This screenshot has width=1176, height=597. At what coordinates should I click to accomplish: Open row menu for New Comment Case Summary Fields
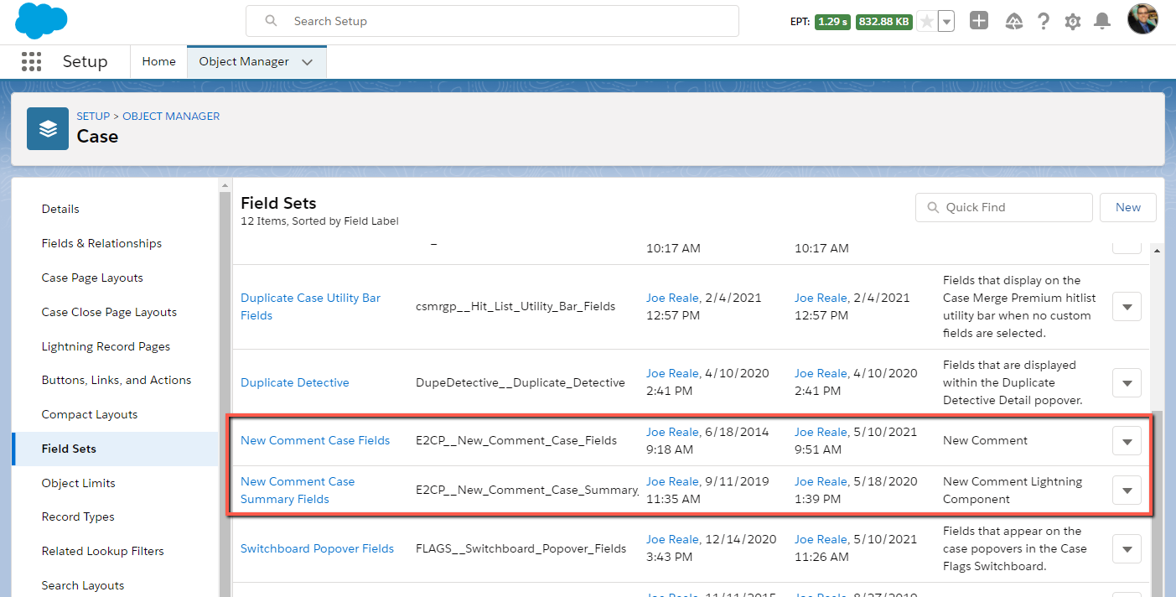coord(1127,491)
